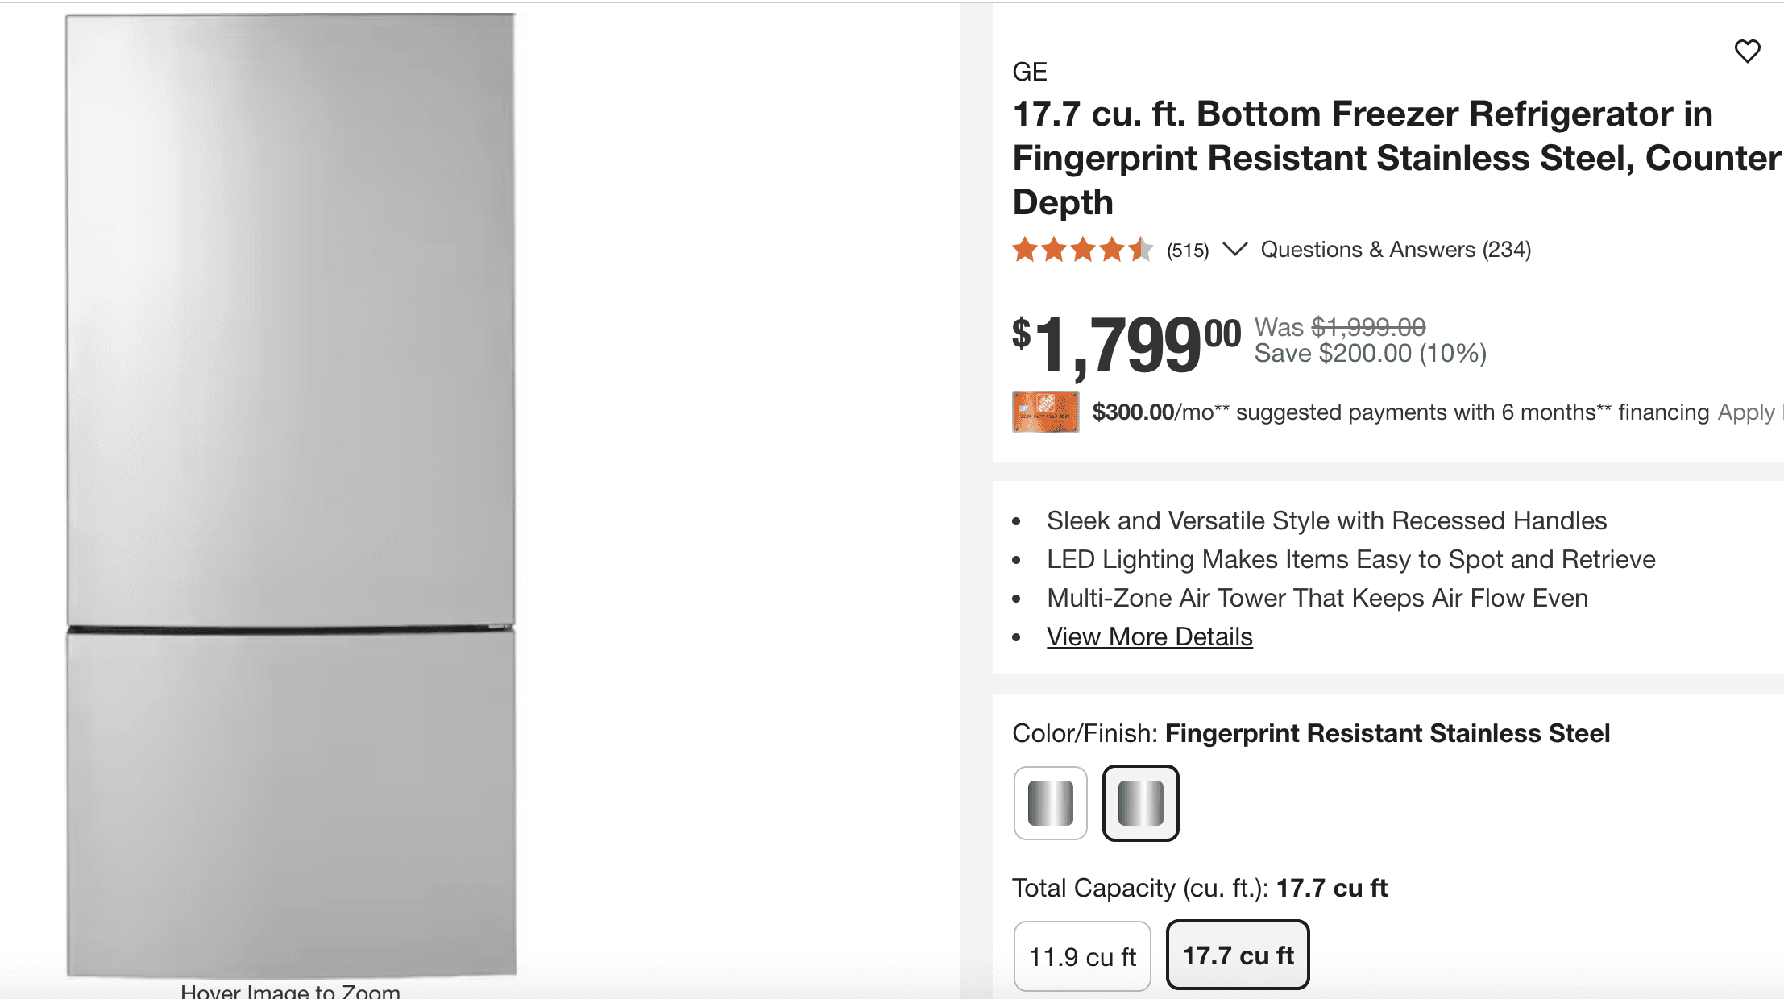Click the (515) reviews link
The height and width of the screenshot is (999, 1784).
tap(1186, 250)
